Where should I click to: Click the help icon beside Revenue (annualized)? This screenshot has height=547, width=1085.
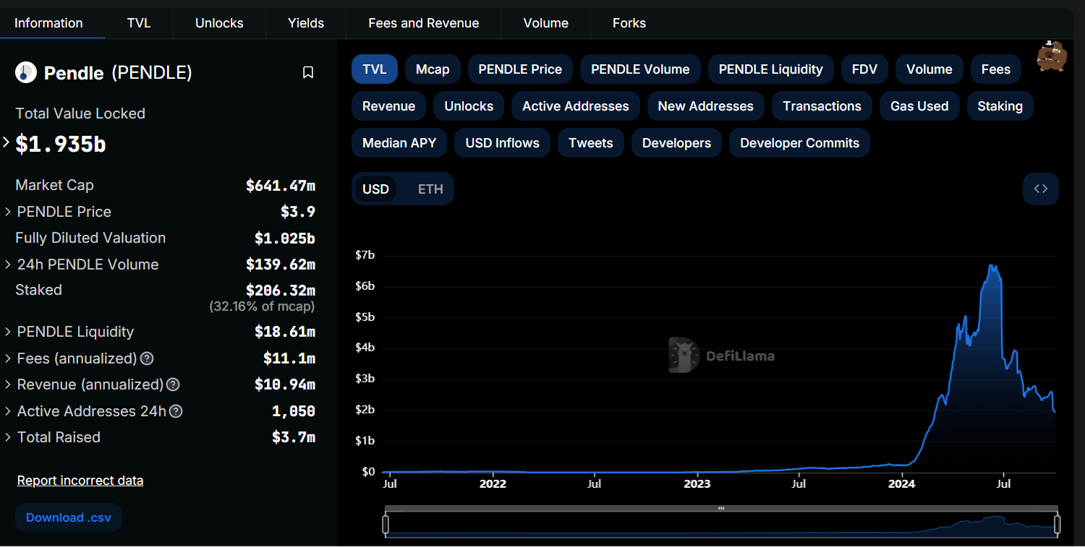tap(174, 384)
